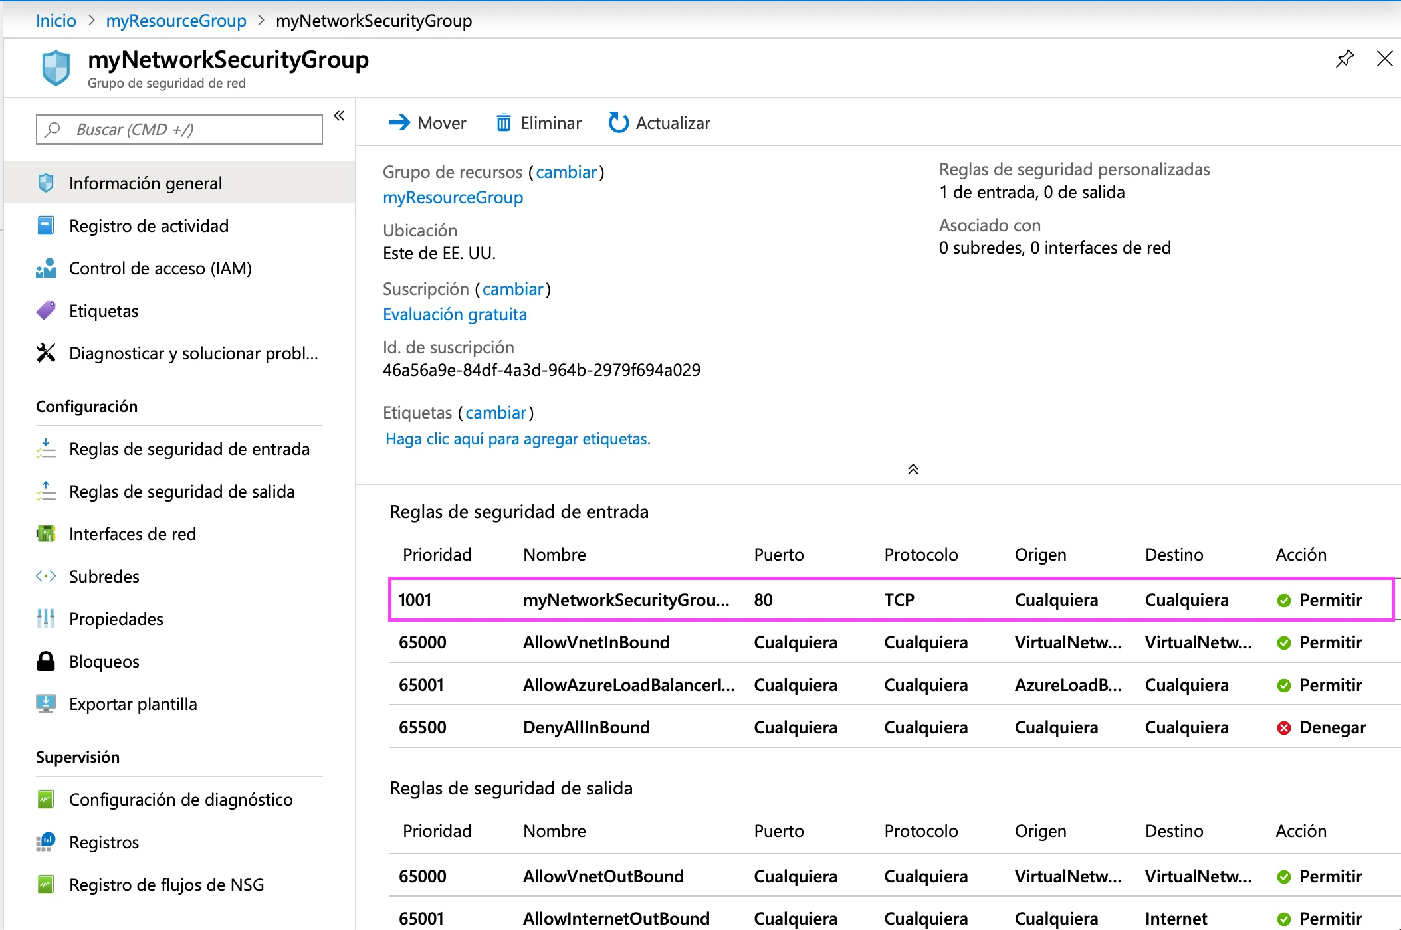Click the purple Etiquetas tag icon
This screenshot has height=930, width=1401.
coord(46,310)
